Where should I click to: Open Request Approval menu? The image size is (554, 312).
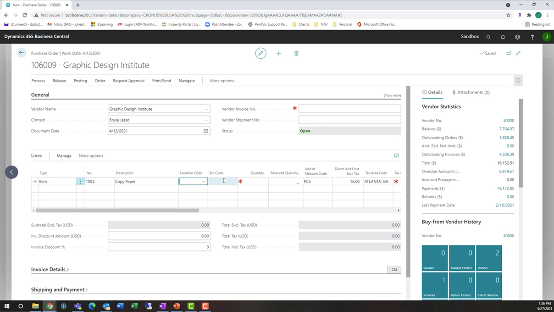point(129,81)
